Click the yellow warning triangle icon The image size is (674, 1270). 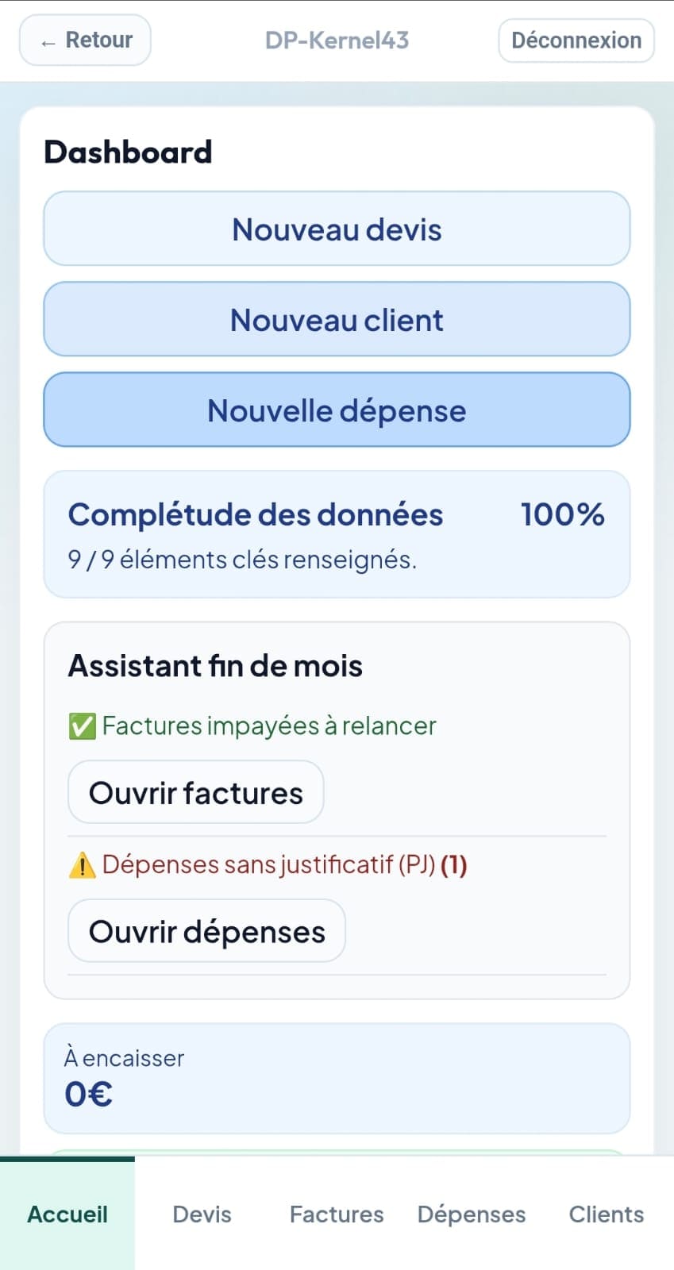click(x=82, y=865)
